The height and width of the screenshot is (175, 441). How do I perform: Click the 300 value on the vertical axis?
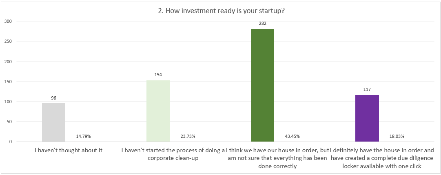point(7,22)
